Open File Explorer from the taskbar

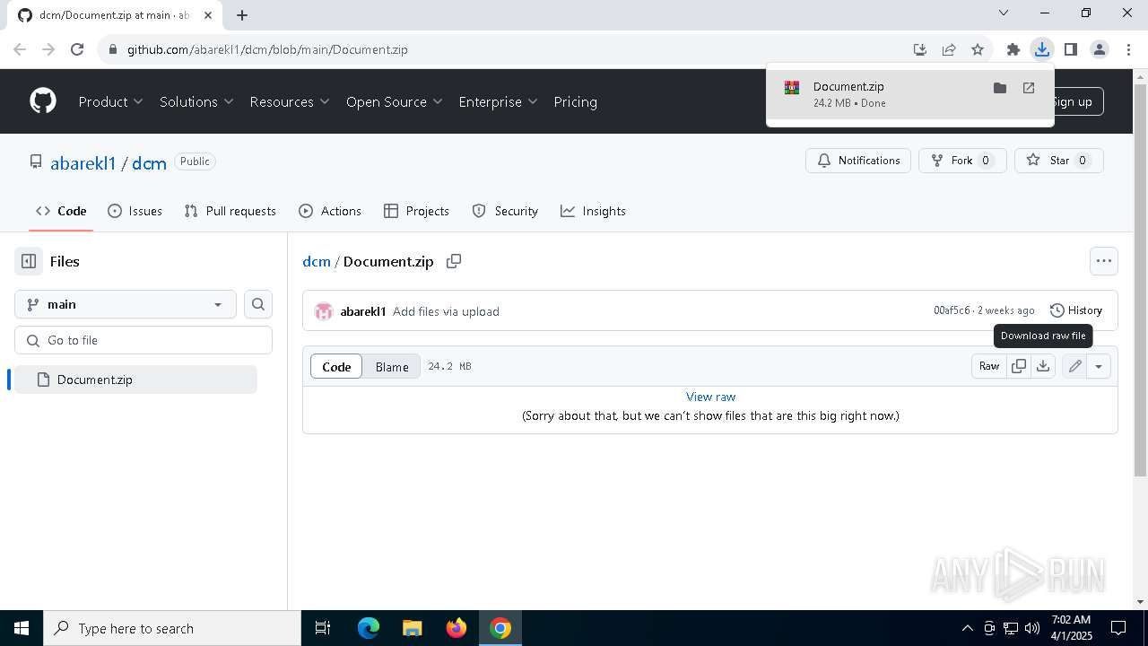pos(413,628)
